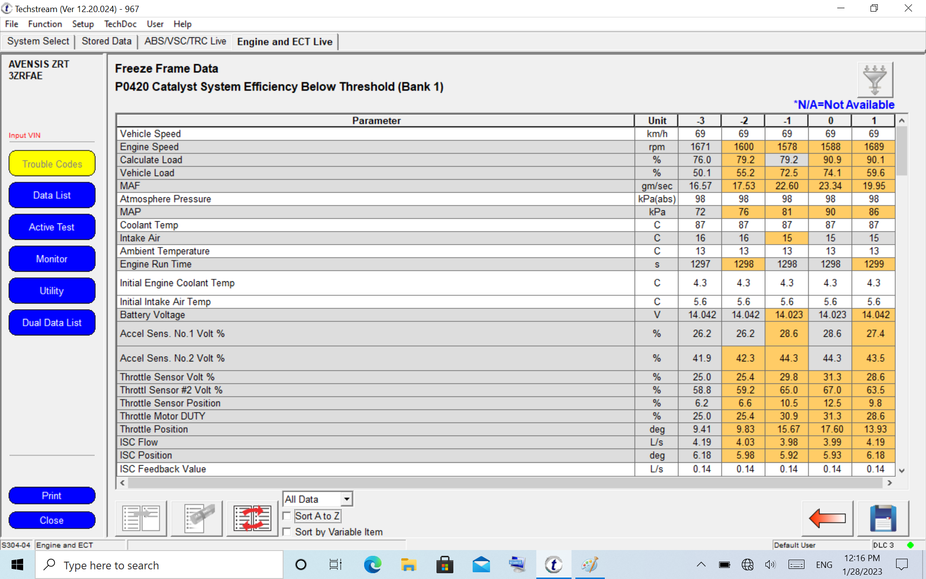The image size is (926, 579).
Task: Click the list with pen icon
Action: 196,518
